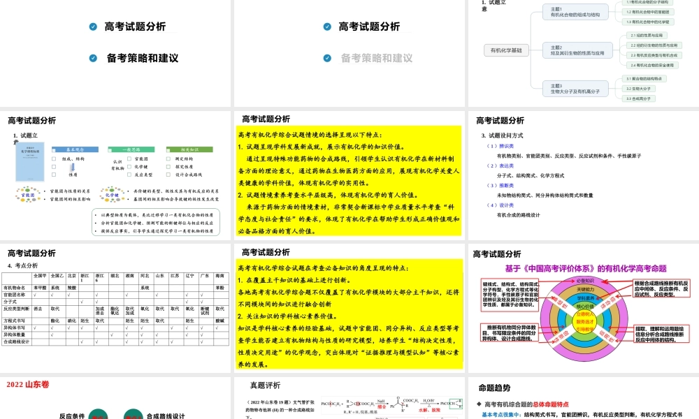
Task: Check the box next to 设计合成路线
Action: (168, 175)
